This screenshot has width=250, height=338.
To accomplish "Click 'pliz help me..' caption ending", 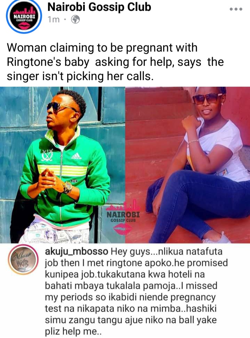I will click(x=73, y=331).
